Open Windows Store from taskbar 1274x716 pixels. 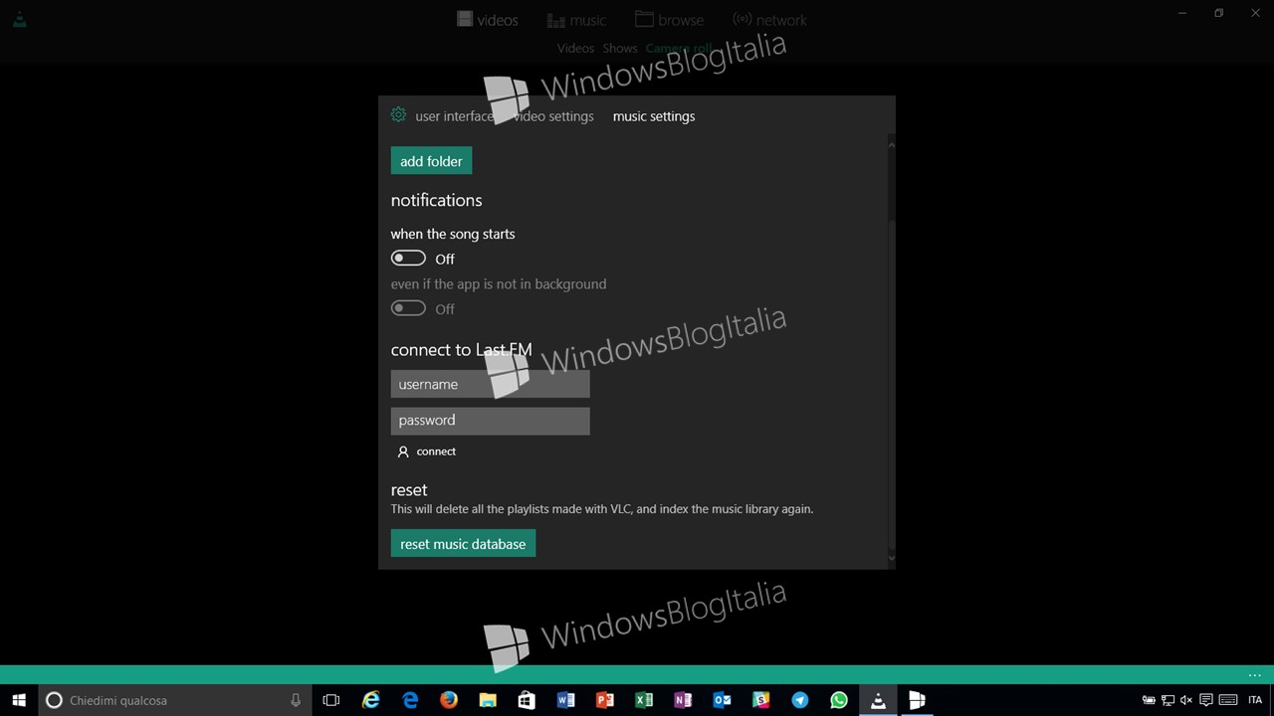click(527, 700)
